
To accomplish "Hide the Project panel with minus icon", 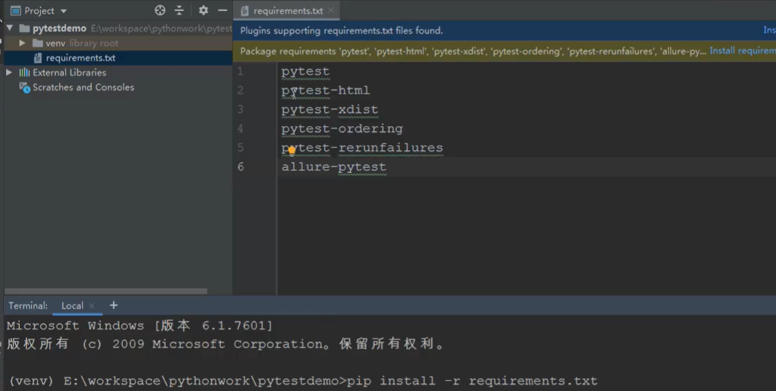I will point(223,10).
